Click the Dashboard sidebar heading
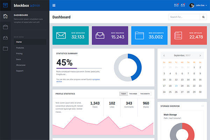The width and height of the screenshot is (210, 140). click(21, 15)
